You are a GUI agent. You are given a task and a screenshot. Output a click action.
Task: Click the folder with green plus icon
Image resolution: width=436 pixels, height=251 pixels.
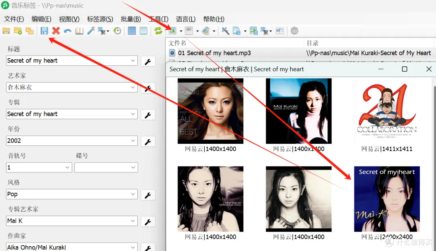point(18,31)
